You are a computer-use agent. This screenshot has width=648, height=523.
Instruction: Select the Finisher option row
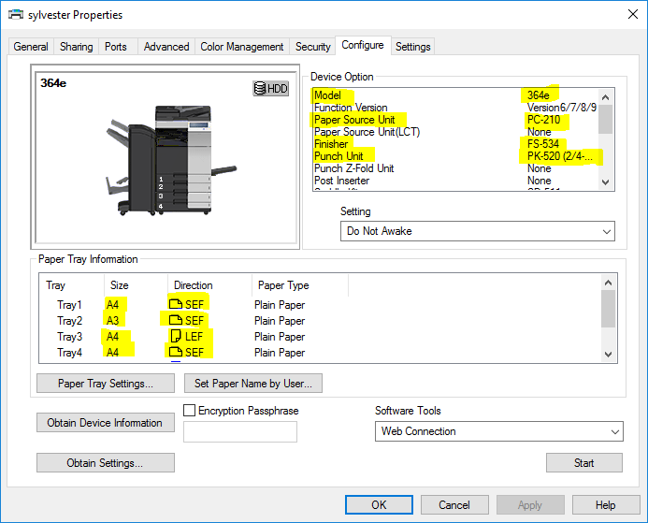point(455,144)
